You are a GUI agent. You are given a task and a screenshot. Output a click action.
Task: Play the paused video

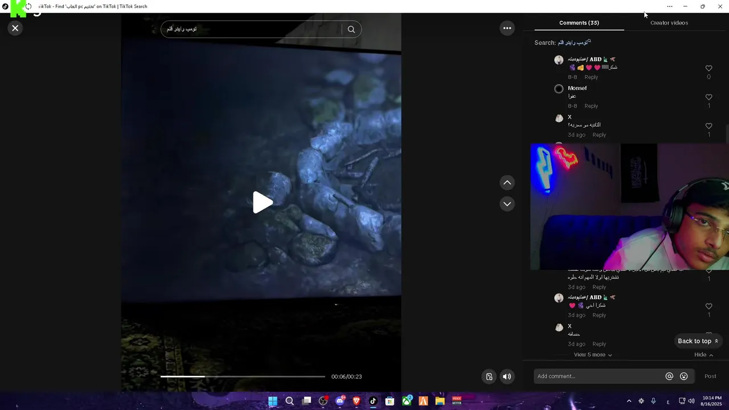click(x=262, y=203)
